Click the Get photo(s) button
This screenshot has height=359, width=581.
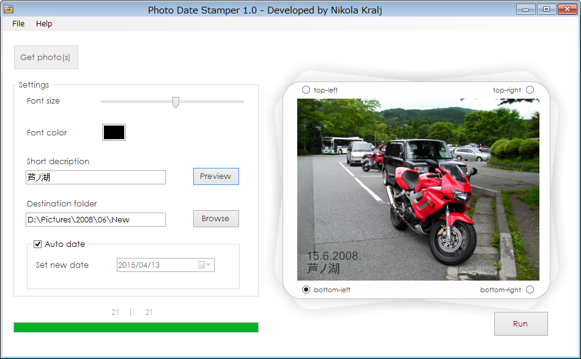point(46,57)
